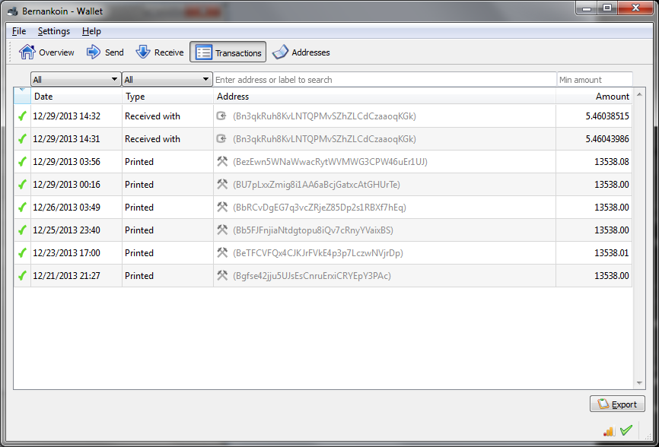Expand the transaction type filter dropdown
Viewport: 659px width, 447px height.
[x=167, y=79]
